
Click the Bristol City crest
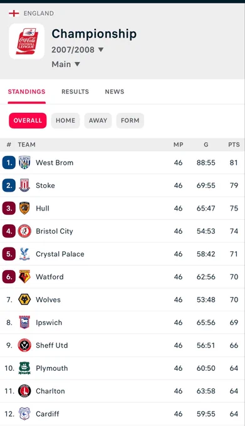24,231
